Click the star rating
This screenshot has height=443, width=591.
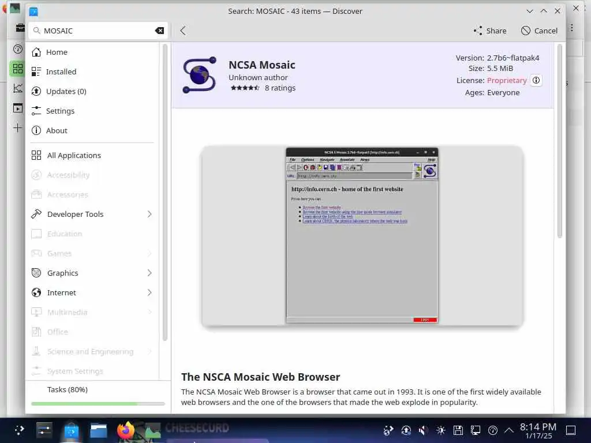coord(245,88)
